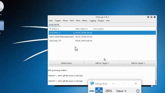Open the Info menu

coord(108,21)
